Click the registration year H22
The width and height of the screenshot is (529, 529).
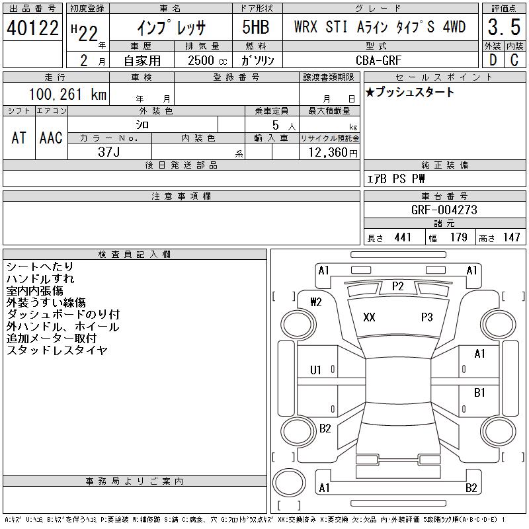[x=85, y=33]
